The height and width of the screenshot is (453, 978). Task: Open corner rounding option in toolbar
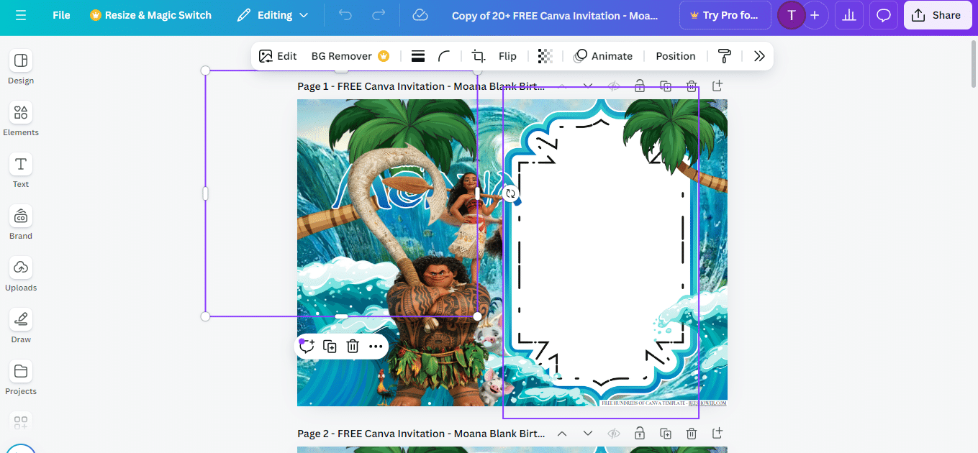pos(444,56)
